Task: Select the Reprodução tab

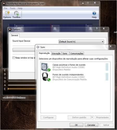Action: [44, 53]
